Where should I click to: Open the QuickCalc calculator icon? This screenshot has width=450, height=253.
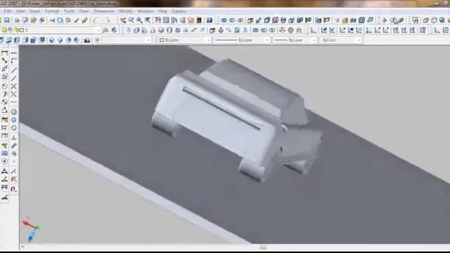pyautogui.click(x=199, y=20)
